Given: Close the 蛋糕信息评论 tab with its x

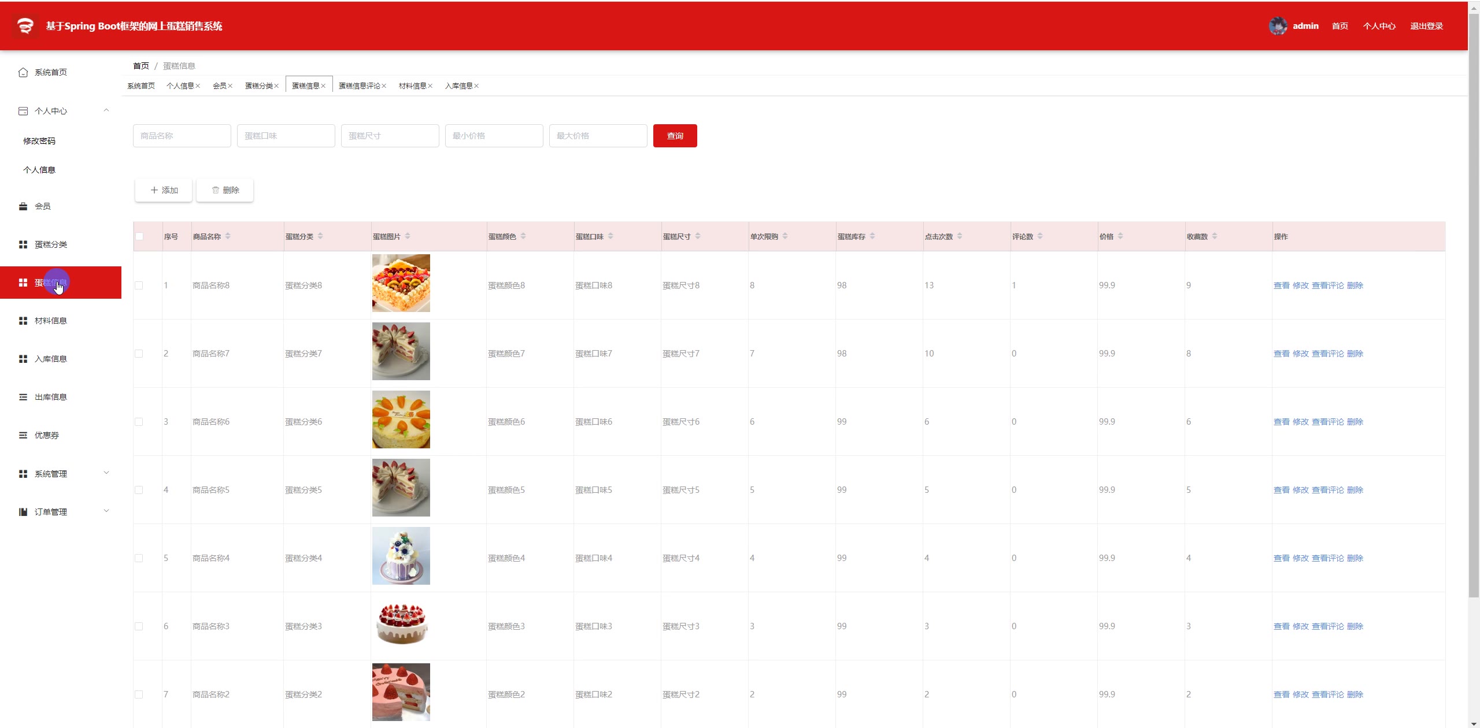Looking at the screenshot, I should [x=384, y=86].
